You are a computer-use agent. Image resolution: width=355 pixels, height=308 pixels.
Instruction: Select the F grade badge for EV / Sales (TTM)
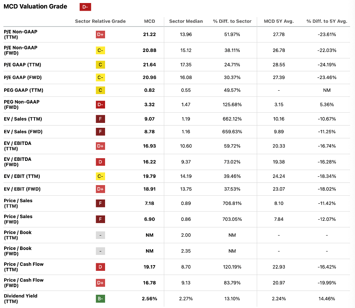pos(100,119)
